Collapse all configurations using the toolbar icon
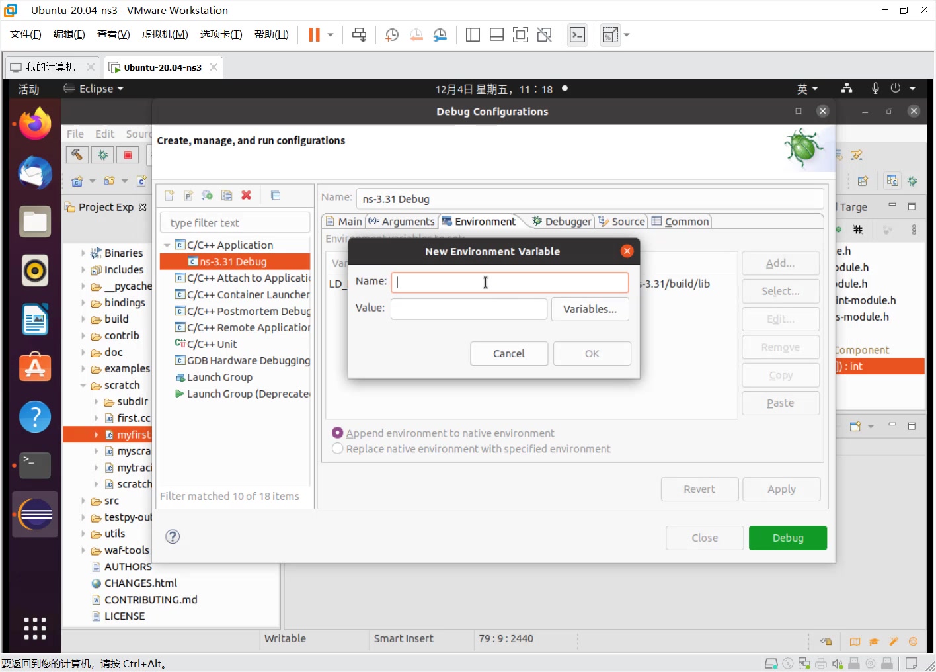 tap(276, 196)
